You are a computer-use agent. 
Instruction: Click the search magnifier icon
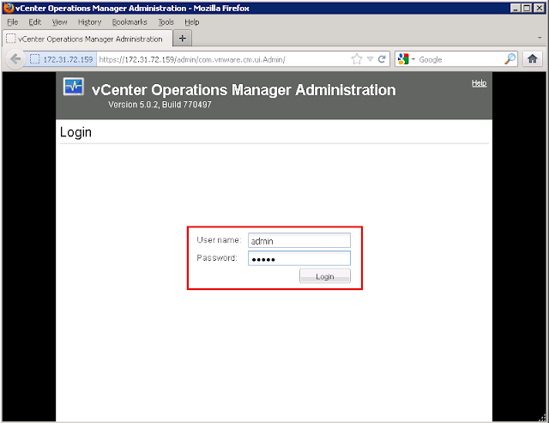tap(510, 59)
